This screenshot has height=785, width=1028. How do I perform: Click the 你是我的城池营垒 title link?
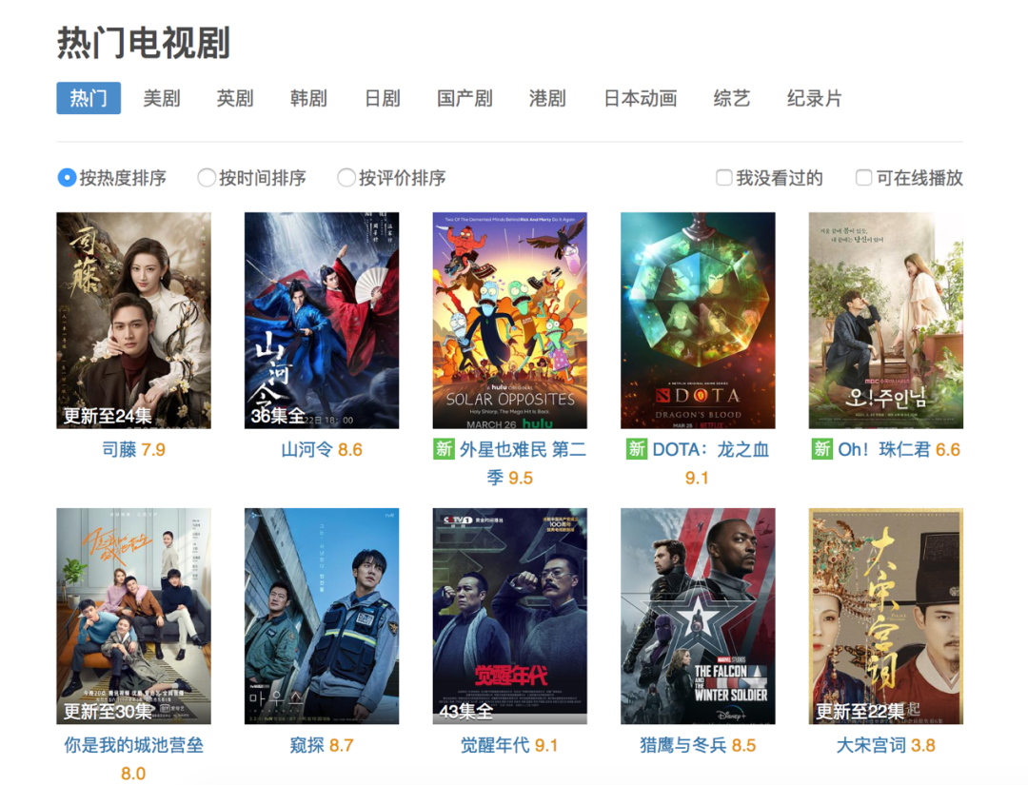point(134,745)
